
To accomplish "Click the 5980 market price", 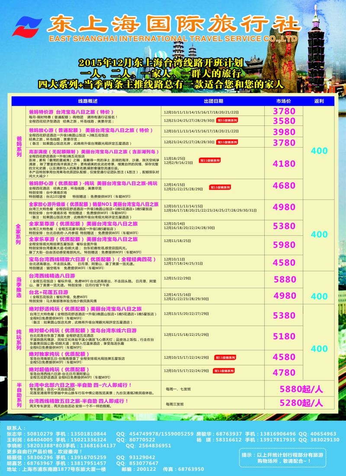I will pos(284,244).
